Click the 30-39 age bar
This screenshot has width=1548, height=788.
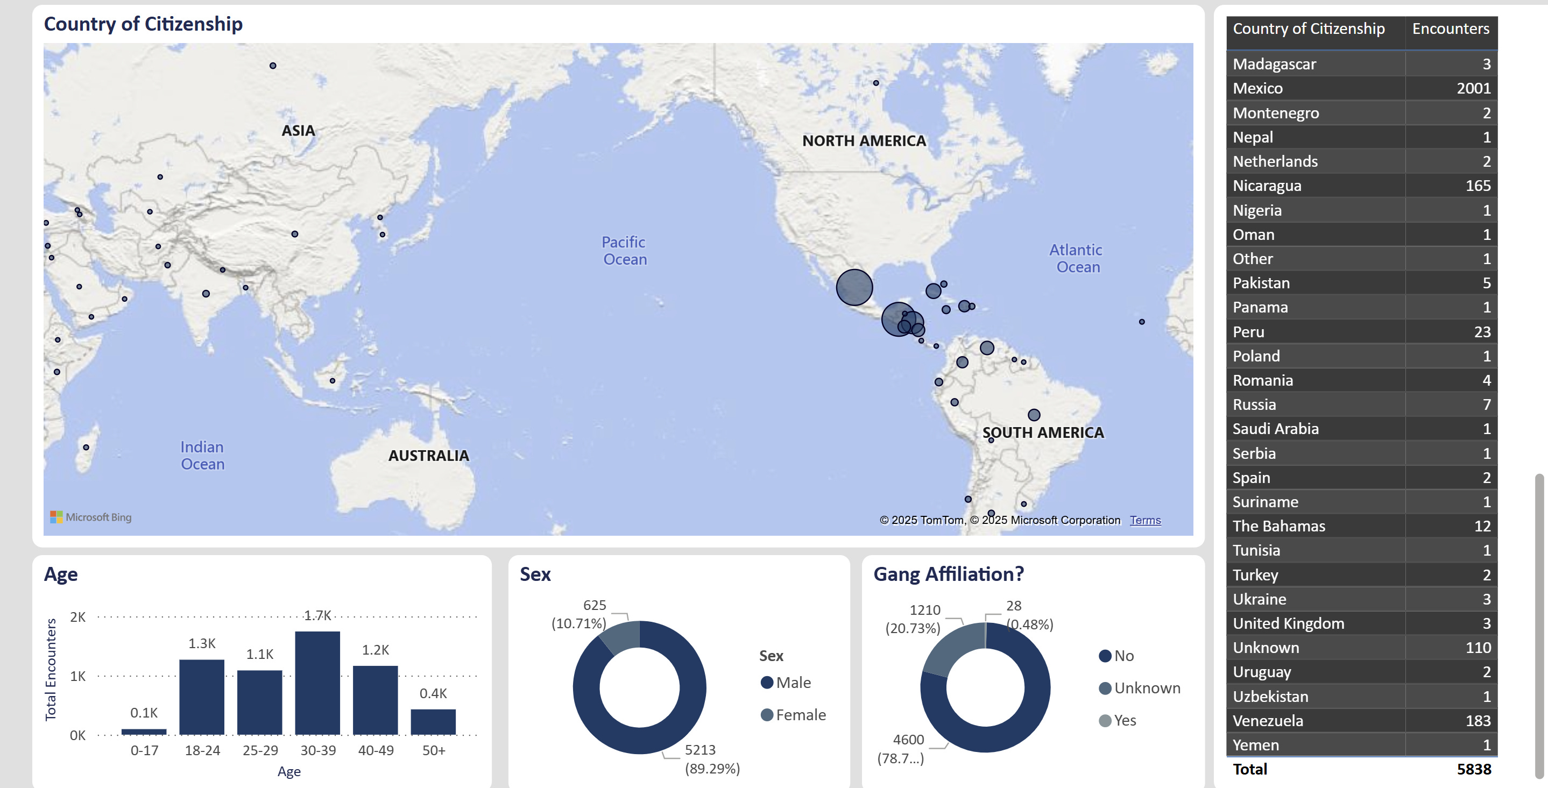point(317,683)
